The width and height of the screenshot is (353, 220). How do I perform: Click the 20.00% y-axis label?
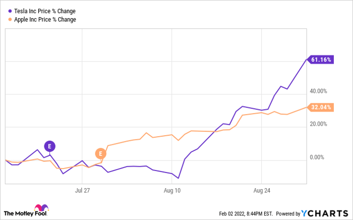pyautogui.click(x=319, y=124)
